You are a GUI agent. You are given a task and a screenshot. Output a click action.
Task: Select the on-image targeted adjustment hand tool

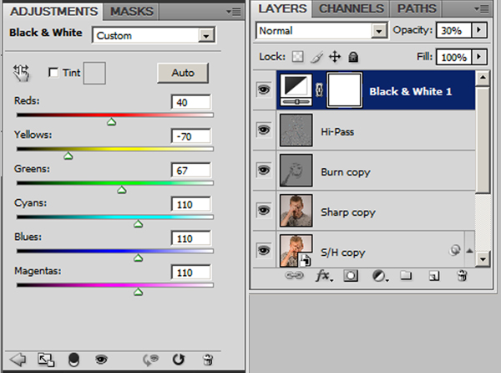click(21, 73)
